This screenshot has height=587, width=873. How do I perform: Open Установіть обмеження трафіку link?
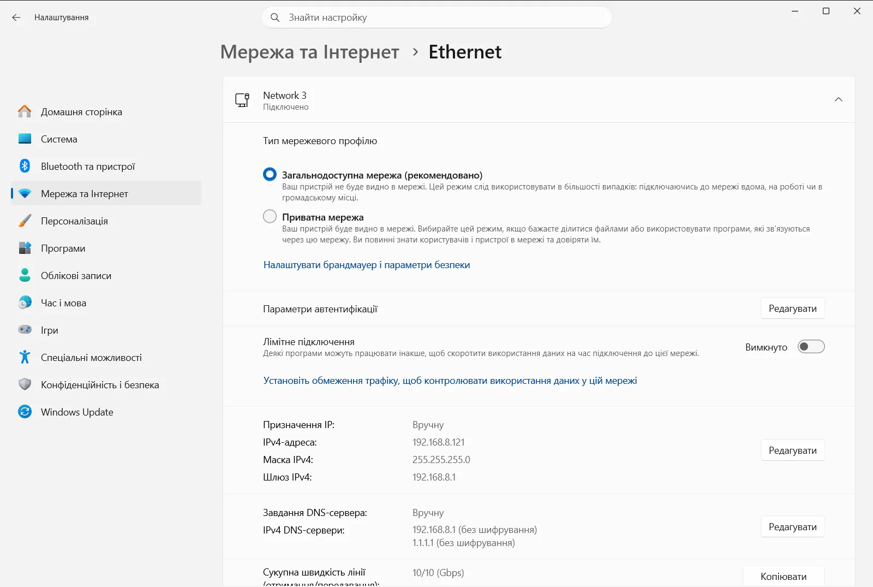tap(450, 381)
